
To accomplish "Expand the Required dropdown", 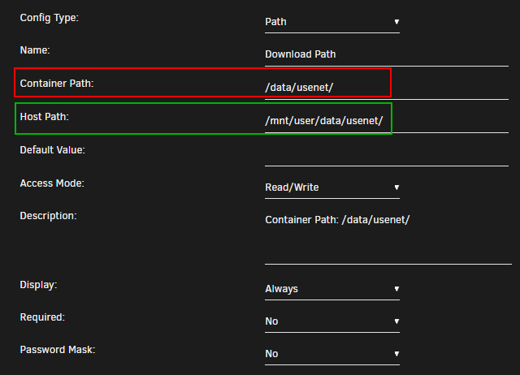I will coord(332,321).
